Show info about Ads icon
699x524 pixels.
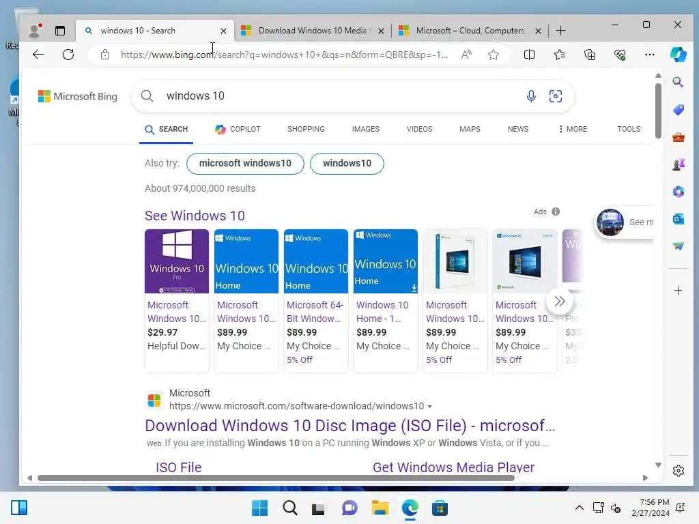coord(556,212)
